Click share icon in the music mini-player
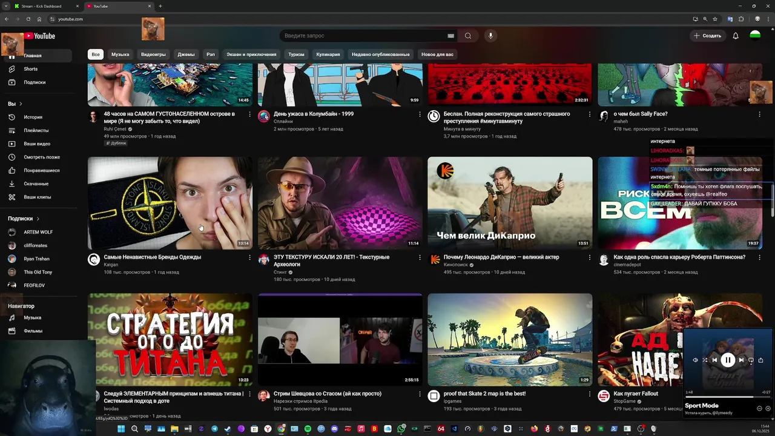The width and height of the screenshot is (775, 436). pos(760,360)
